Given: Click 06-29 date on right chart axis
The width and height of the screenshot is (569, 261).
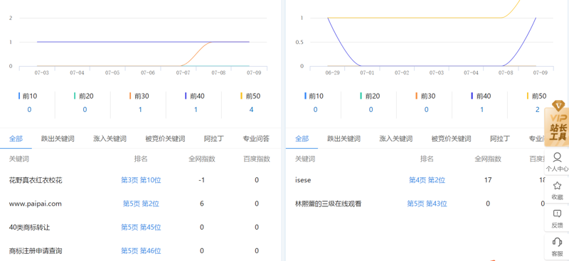Looking at the screenshot, I should click(x=332, y=73).
